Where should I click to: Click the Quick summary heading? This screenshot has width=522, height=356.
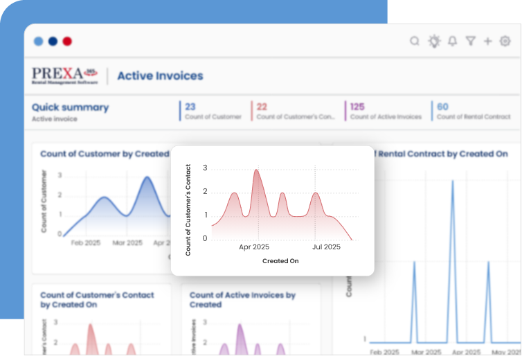(70, 107)
